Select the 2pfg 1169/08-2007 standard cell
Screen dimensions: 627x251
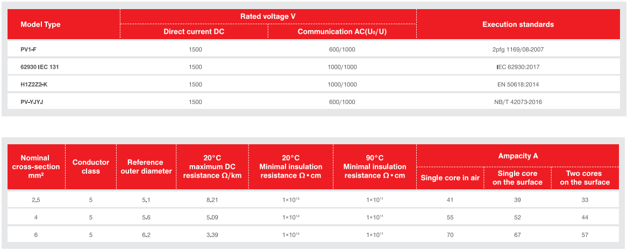pos(518,49)
